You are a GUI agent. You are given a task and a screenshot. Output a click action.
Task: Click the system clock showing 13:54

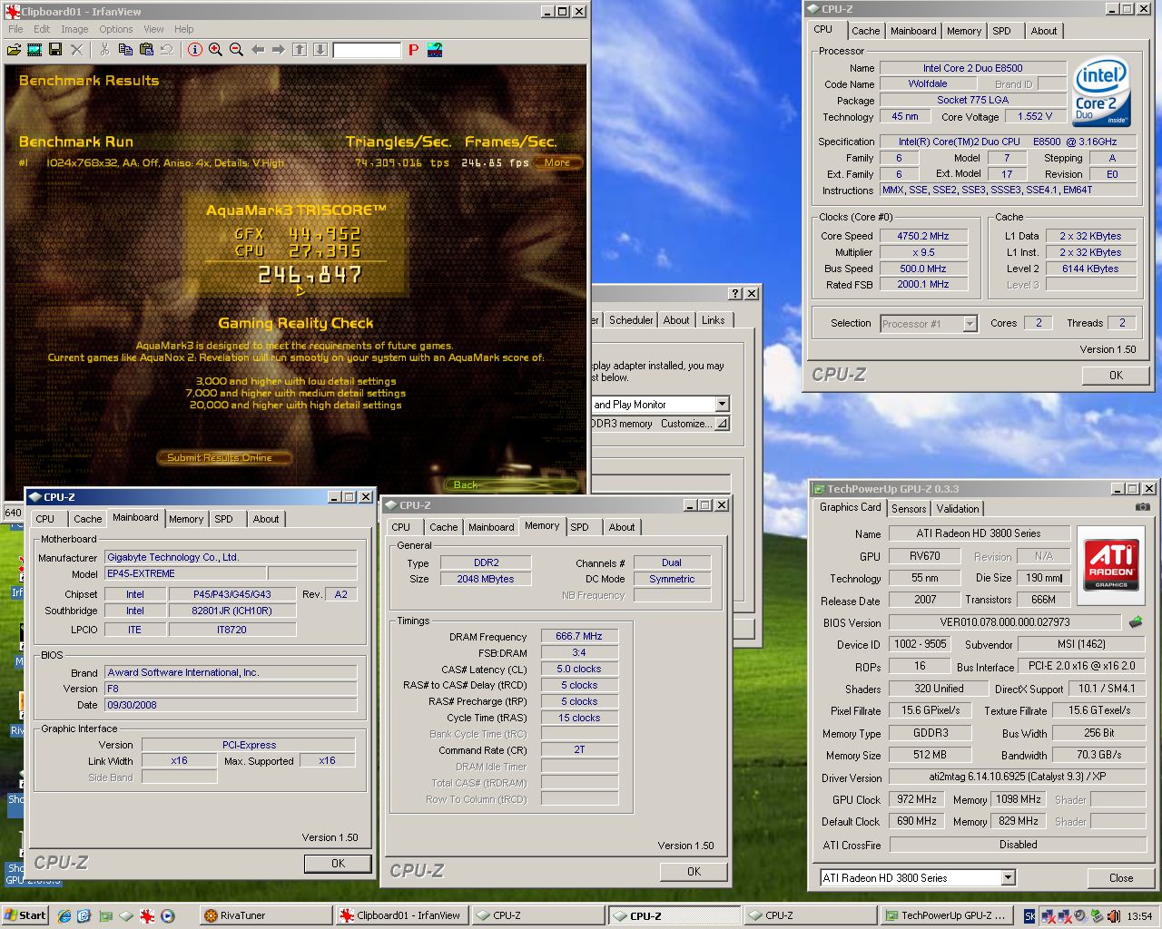coord(1139,916)
